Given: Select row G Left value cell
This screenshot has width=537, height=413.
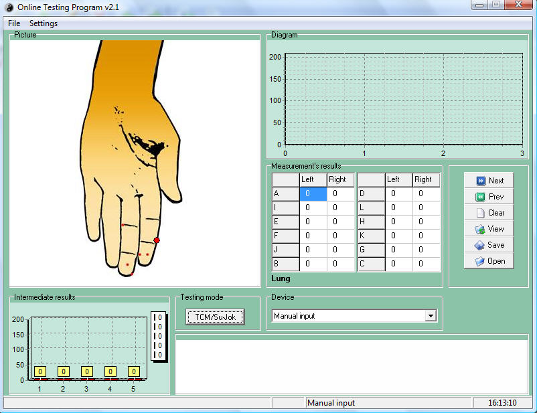Looking at the screenshot, I should (x=398, y=250).
